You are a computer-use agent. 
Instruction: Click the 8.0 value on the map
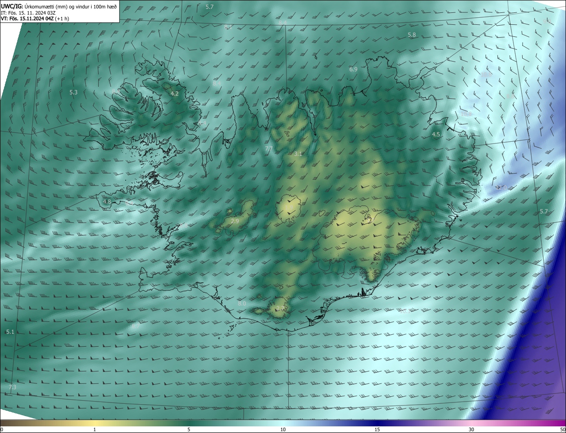pyautogui.click(x=242, y=304)
